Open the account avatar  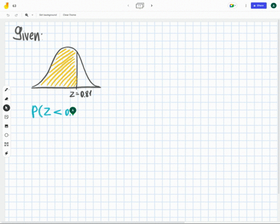[274, 6]
